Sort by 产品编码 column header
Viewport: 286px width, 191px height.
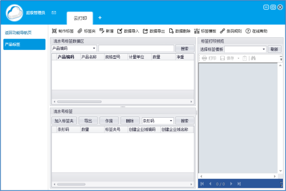[x=68, y=57]
